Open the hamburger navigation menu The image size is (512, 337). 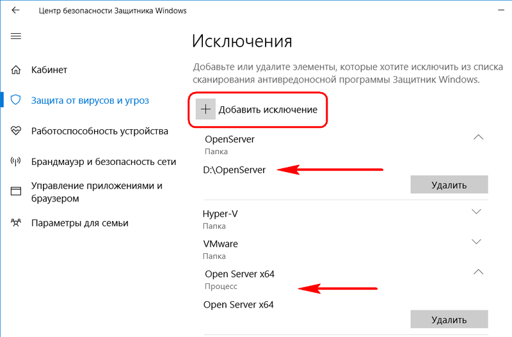tap(15, 36)
